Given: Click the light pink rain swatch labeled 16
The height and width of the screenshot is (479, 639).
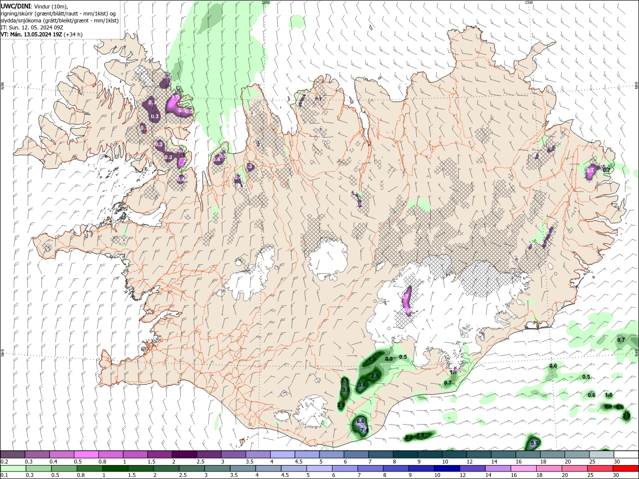Looking at the screenshot, I should 523,469.
